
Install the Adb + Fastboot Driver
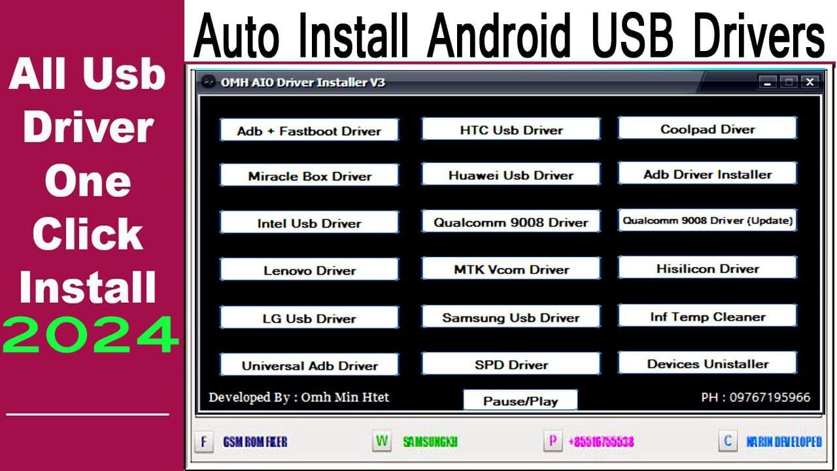(309, 130)
